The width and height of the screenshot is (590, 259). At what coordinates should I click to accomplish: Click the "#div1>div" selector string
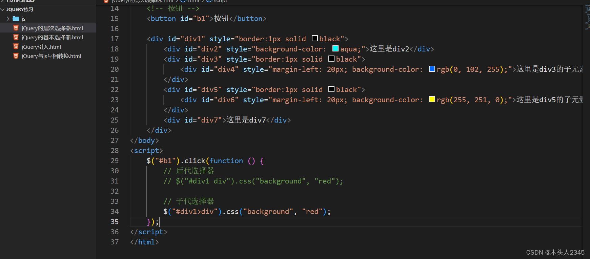[x=197, y=212]
